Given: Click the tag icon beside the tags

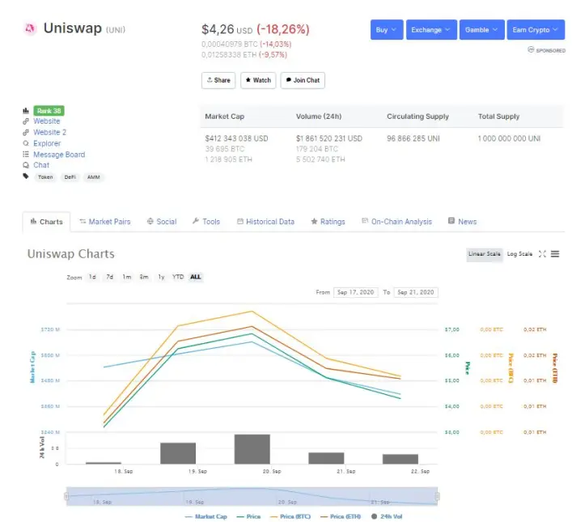Looking at the screenshot, I should [x=26, y=176].
